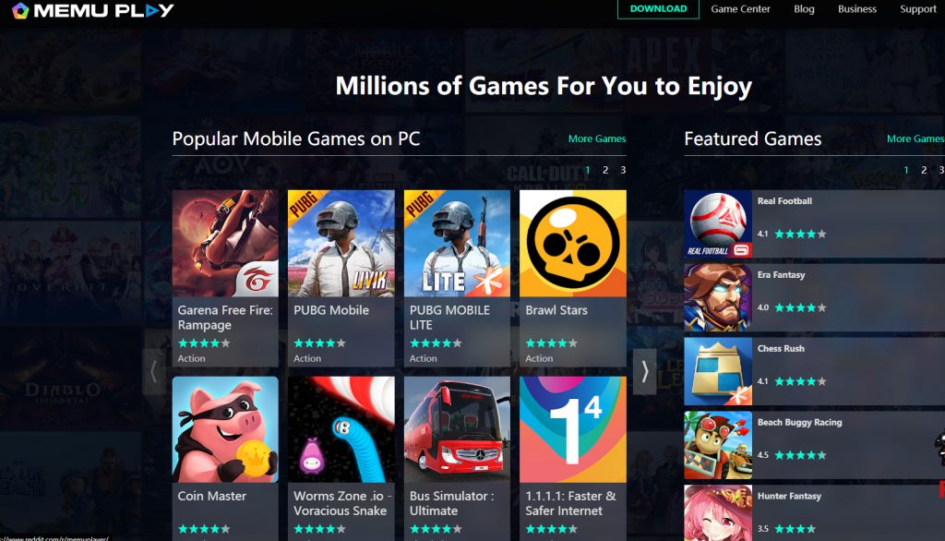This screenshot has height=541, width=945.
Task: Open More Games link for popular games
Action: [597, 138]
